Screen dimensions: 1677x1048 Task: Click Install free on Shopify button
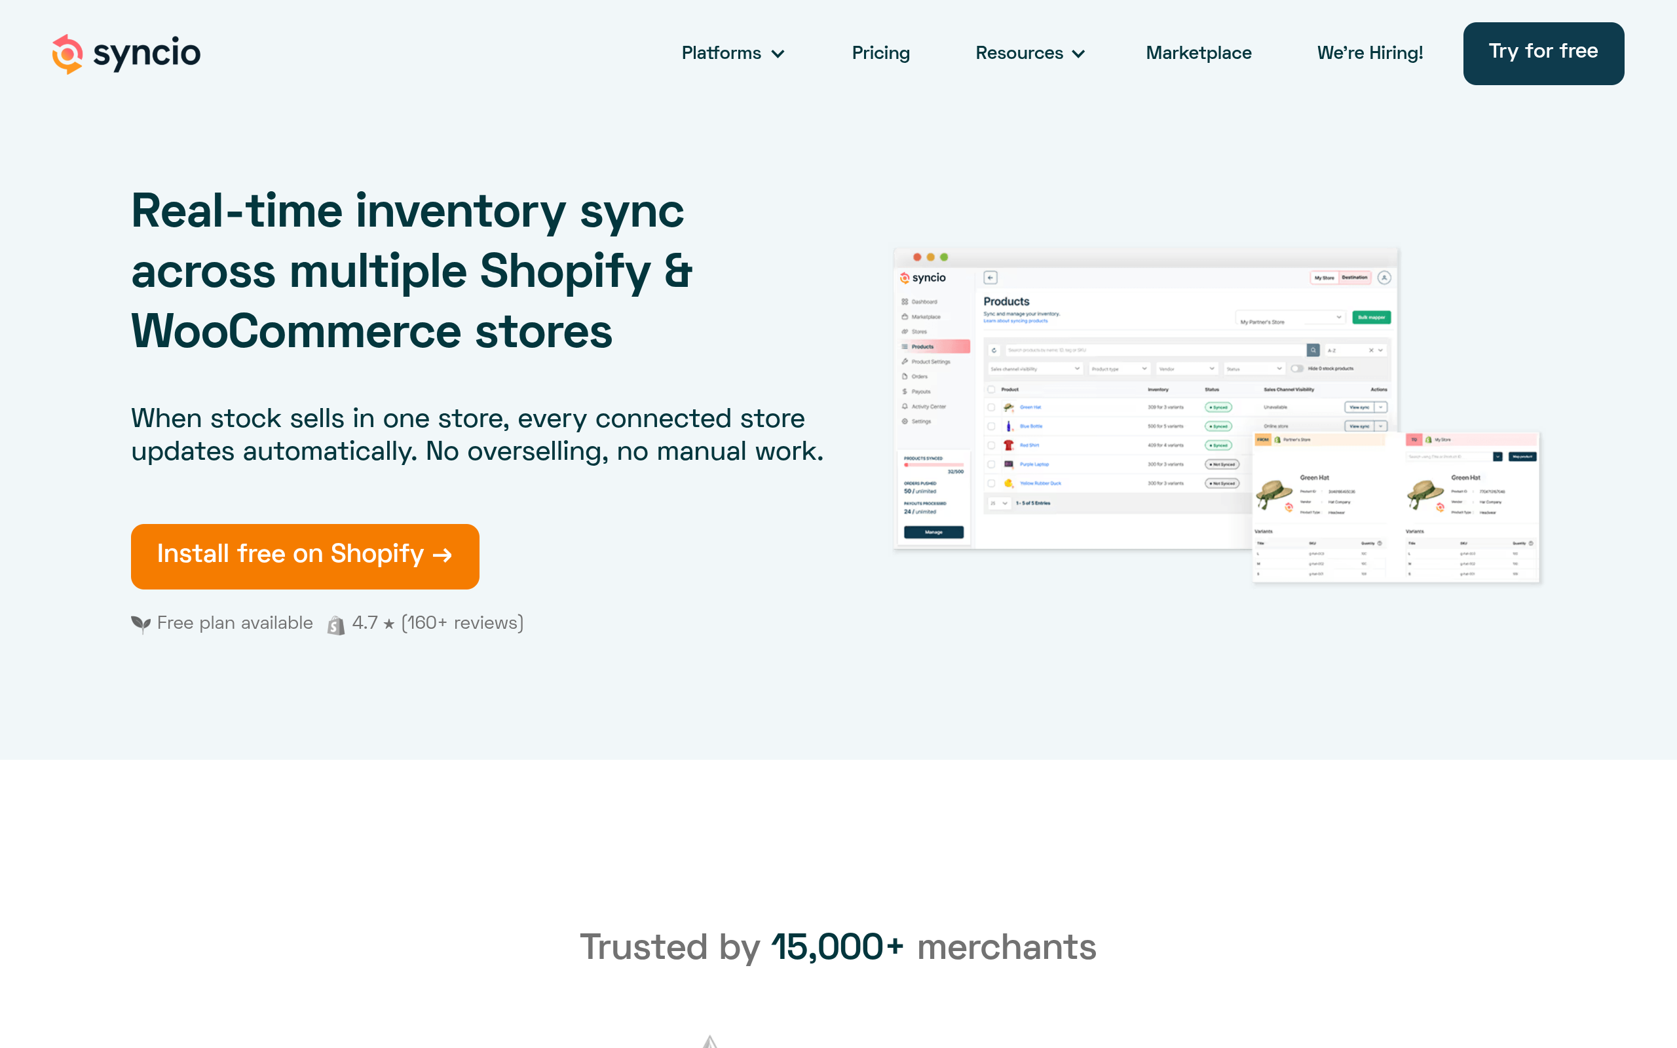pos(305,556)
